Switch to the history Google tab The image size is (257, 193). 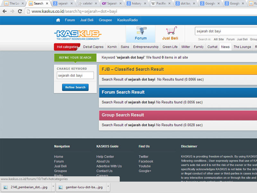click(136, 4)
